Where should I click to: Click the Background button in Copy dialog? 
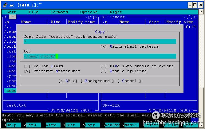97,81
